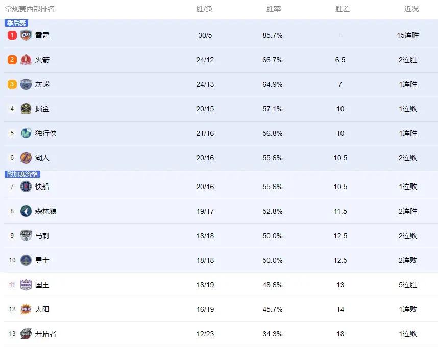Click the Suns (太阳) team logo
This screenshot has height=347, width=438.
[26, 309]
